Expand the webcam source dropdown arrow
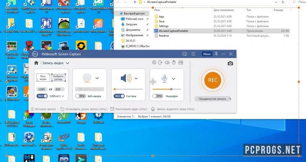The image size is (306, 162). (x=97, y=78)
